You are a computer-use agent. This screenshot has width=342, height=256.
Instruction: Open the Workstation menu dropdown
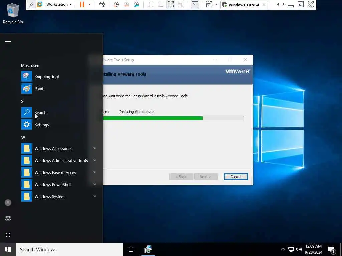click(x=59, y=4)
